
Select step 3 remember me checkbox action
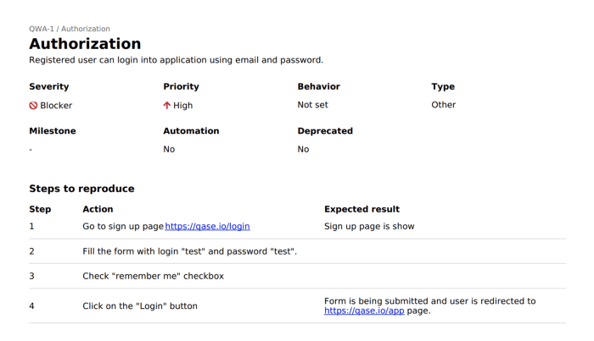pyautogui.click(x=153, y=276)
